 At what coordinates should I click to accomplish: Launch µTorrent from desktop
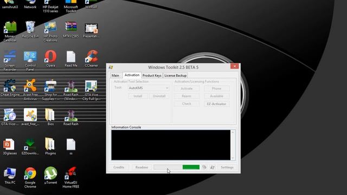point(50,175)
